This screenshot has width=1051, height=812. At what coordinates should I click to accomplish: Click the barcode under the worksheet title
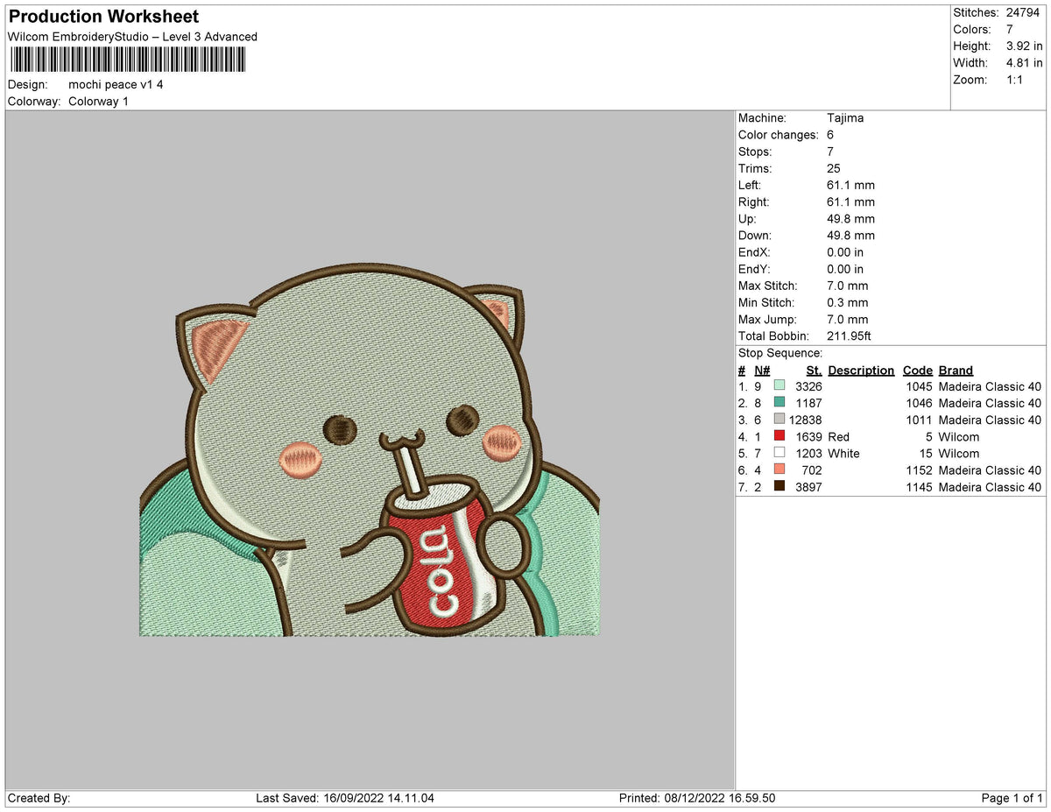click(128, 59)
